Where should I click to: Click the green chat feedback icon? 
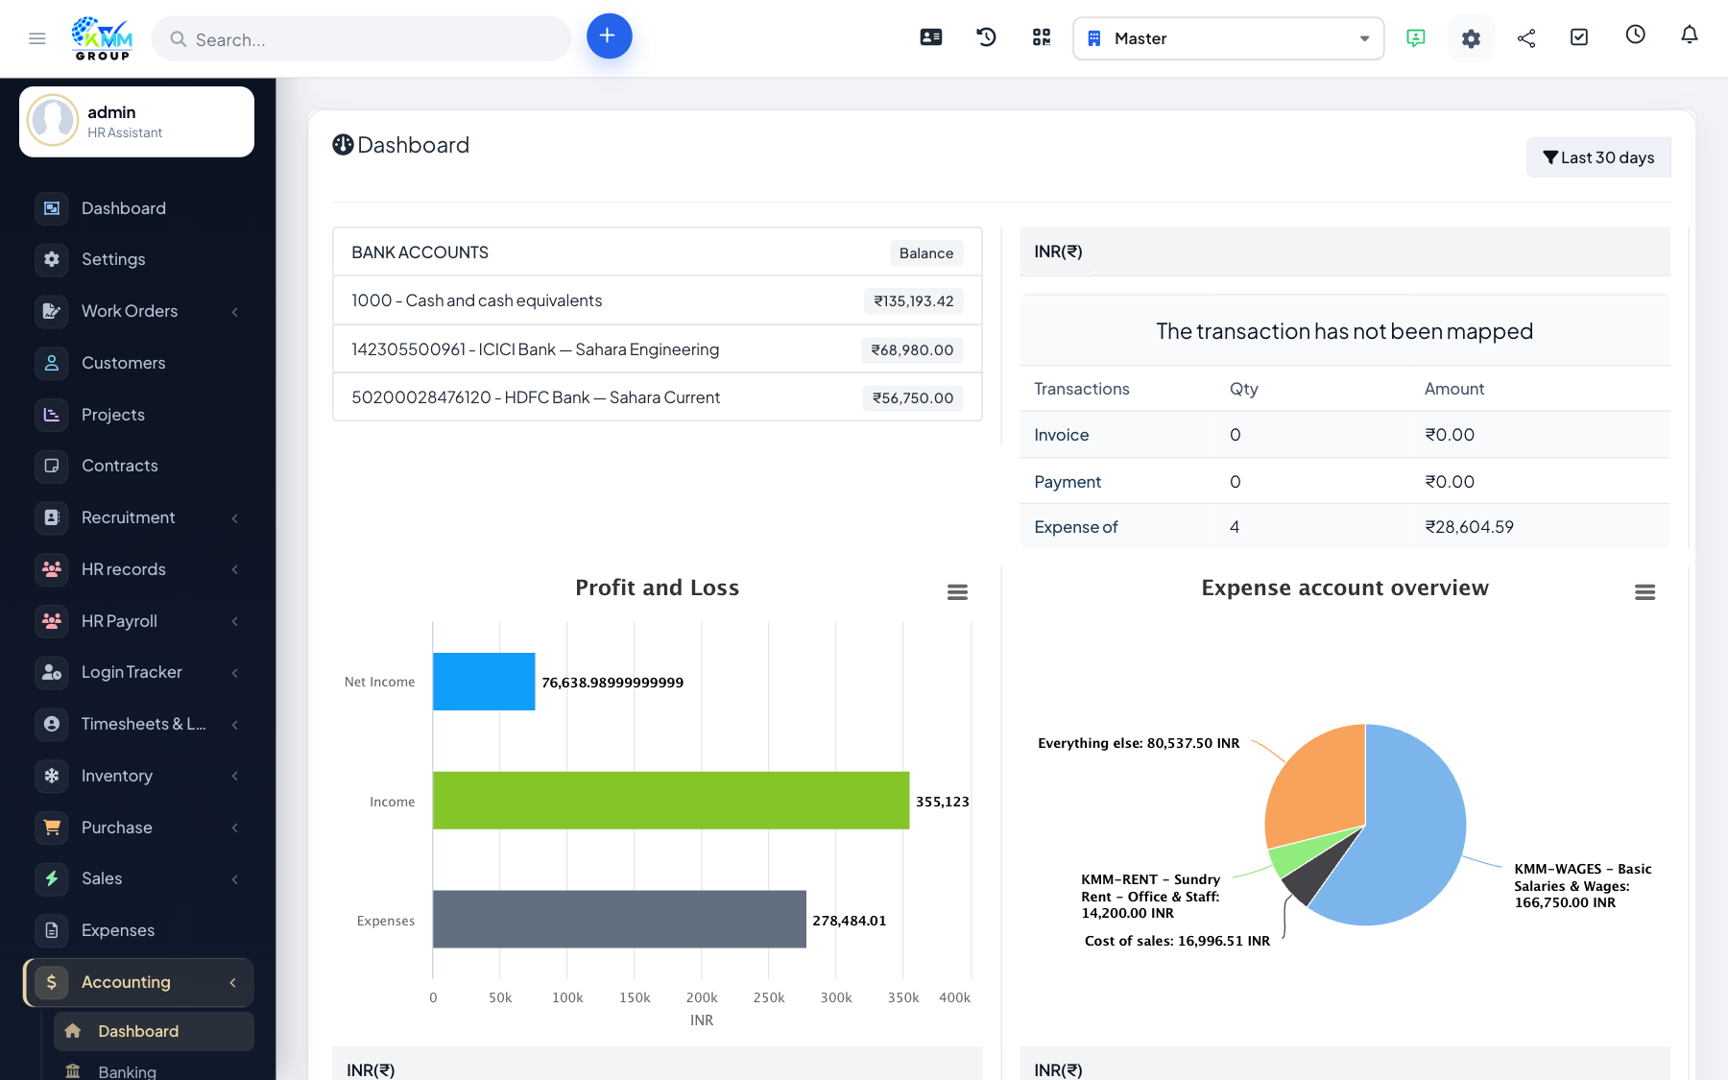(x=1415, y=37)
